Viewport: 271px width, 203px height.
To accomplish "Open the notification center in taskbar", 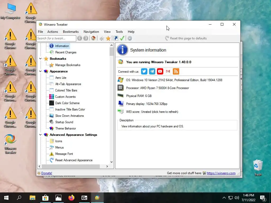I will click(x=263, y=198).
